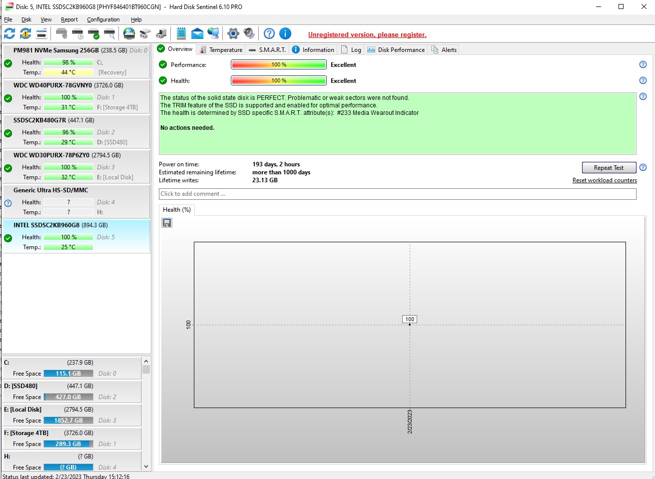Open the Report menu
655x479 pixels.
point(69,19)
